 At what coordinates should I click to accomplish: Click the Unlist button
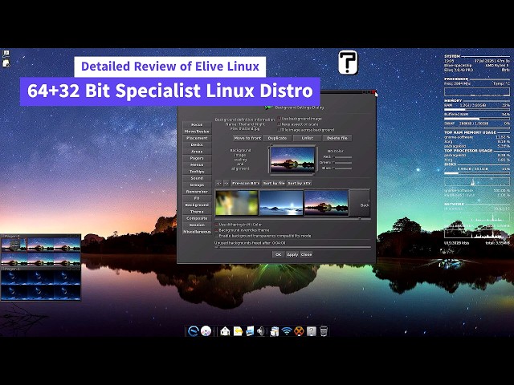[307, 138]
